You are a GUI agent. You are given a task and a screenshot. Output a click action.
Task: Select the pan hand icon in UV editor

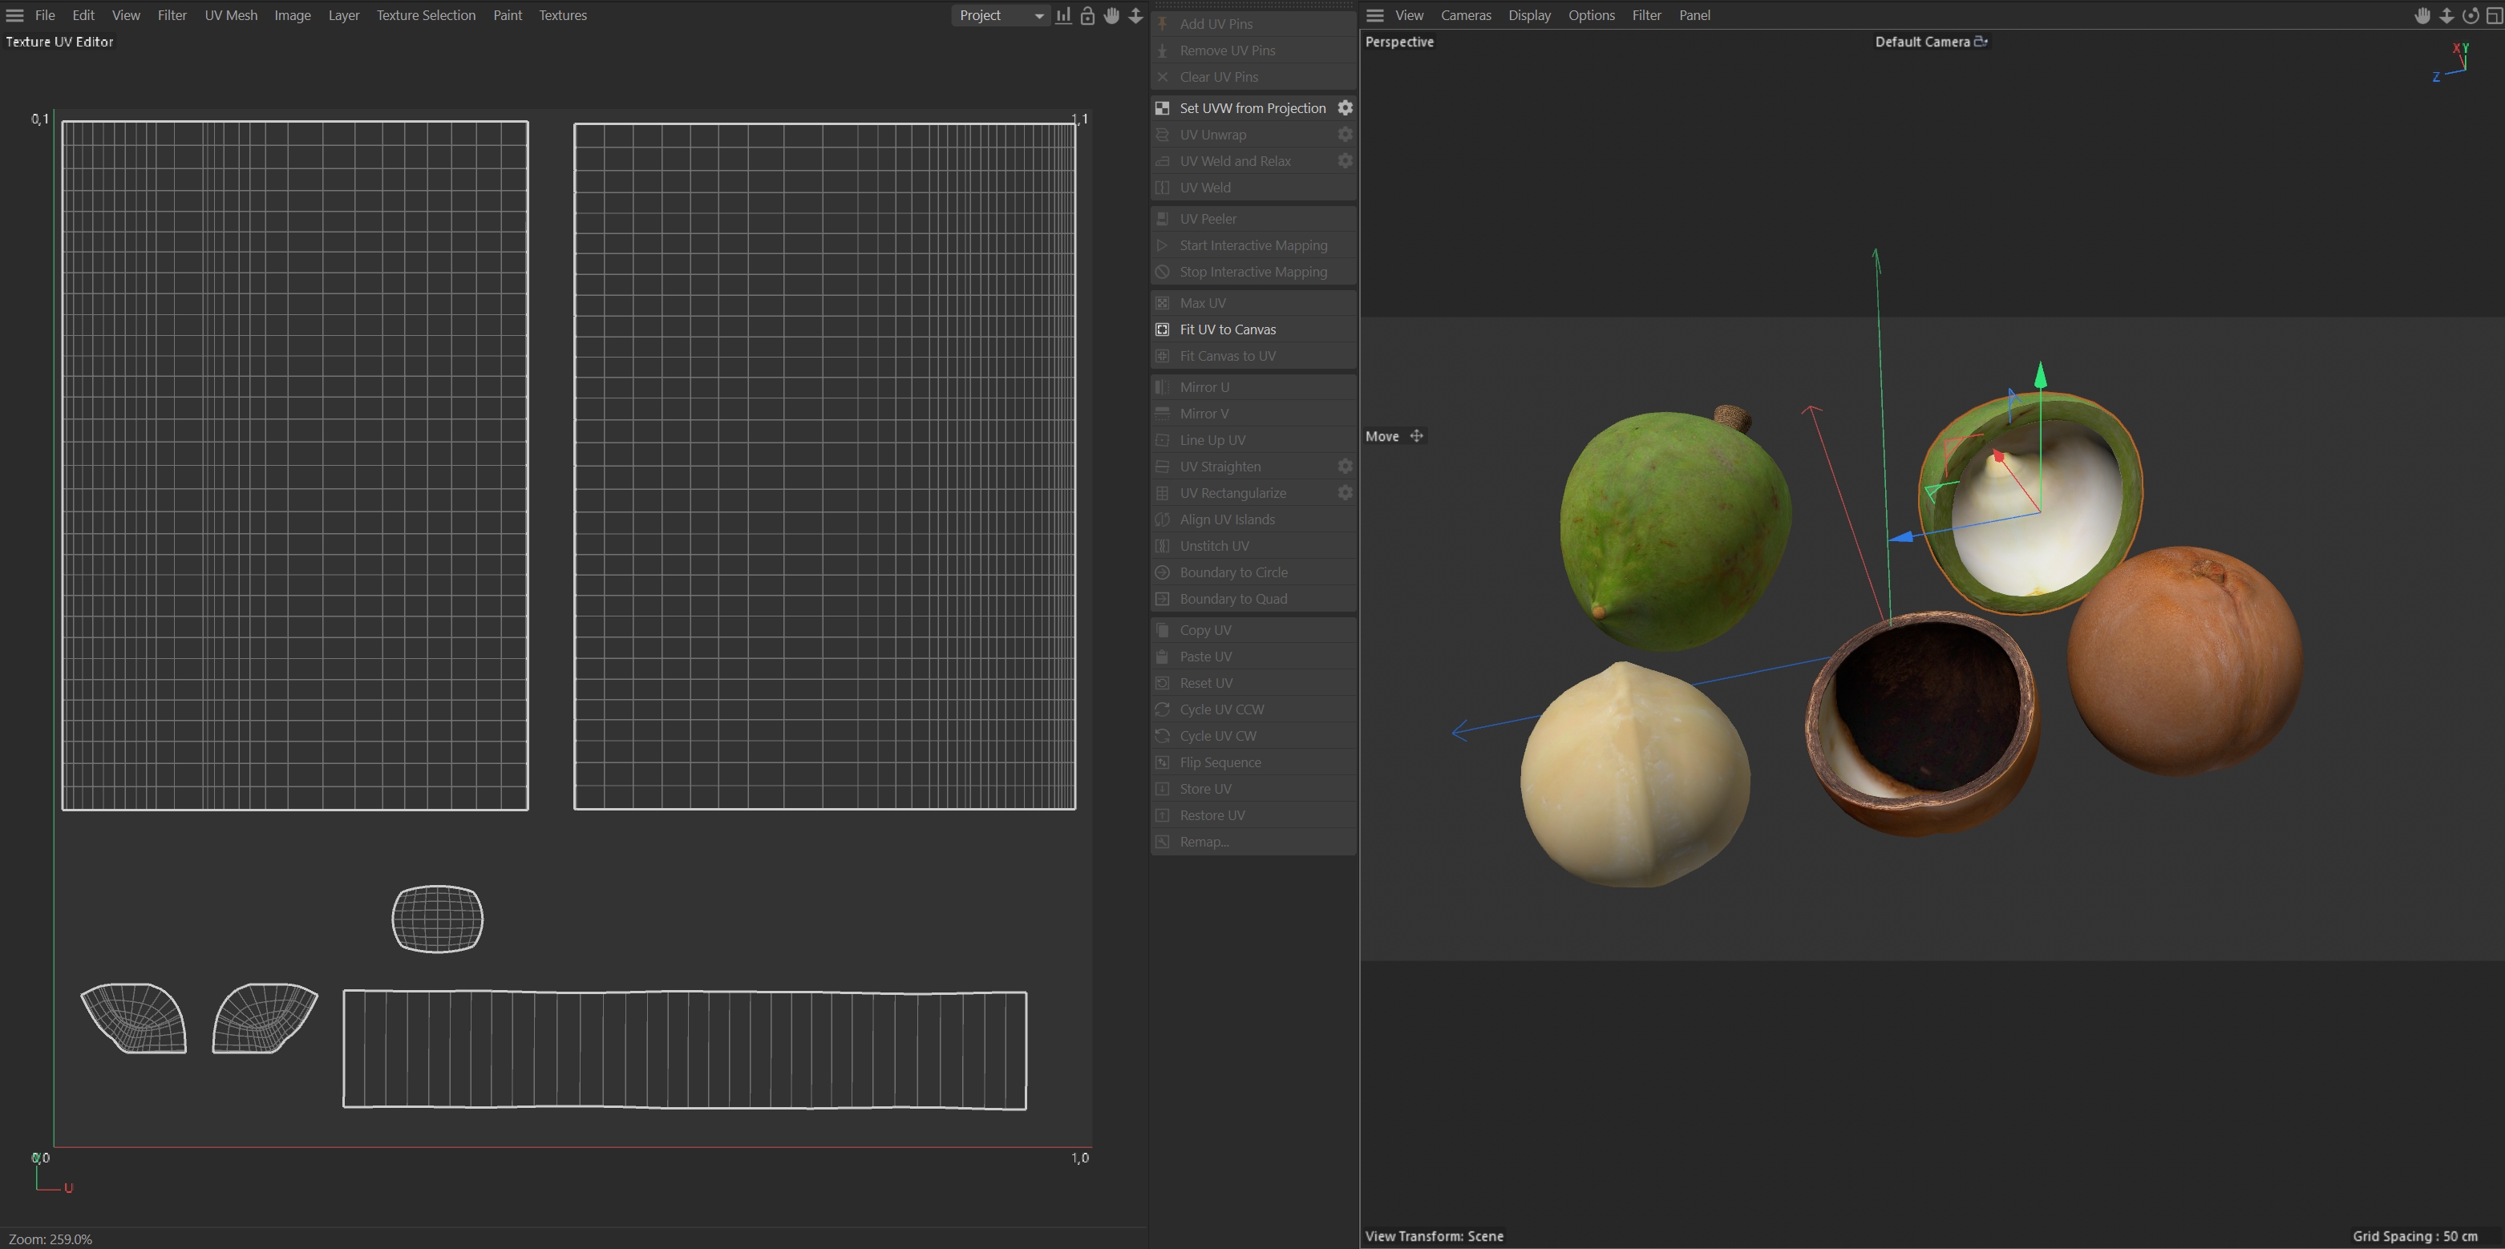coord(1111,15)
